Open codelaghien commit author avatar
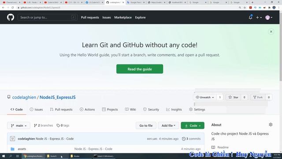Image resolution: width=282 pixels, height=159 pixels. click(x=13, y=139)
